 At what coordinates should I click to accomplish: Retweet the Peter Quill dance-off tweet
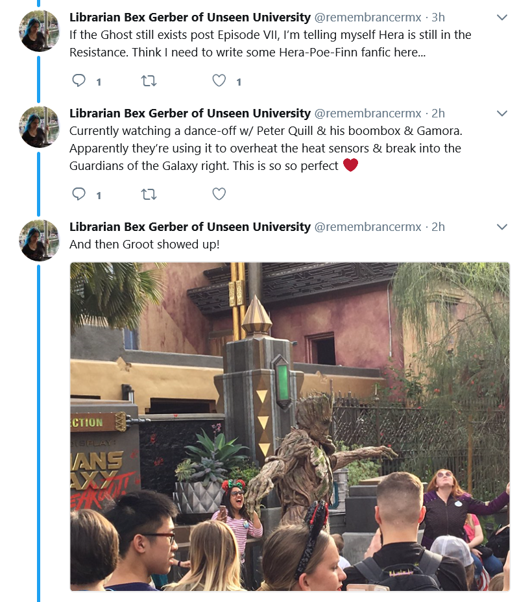pyautogui.click(x=149, y=194)
